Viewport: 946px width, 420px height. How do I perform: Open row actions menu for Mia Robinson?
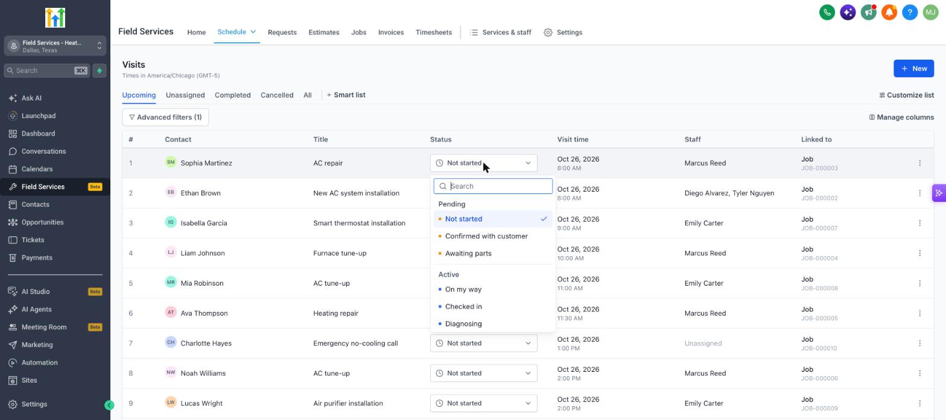[x=919, y=283]
